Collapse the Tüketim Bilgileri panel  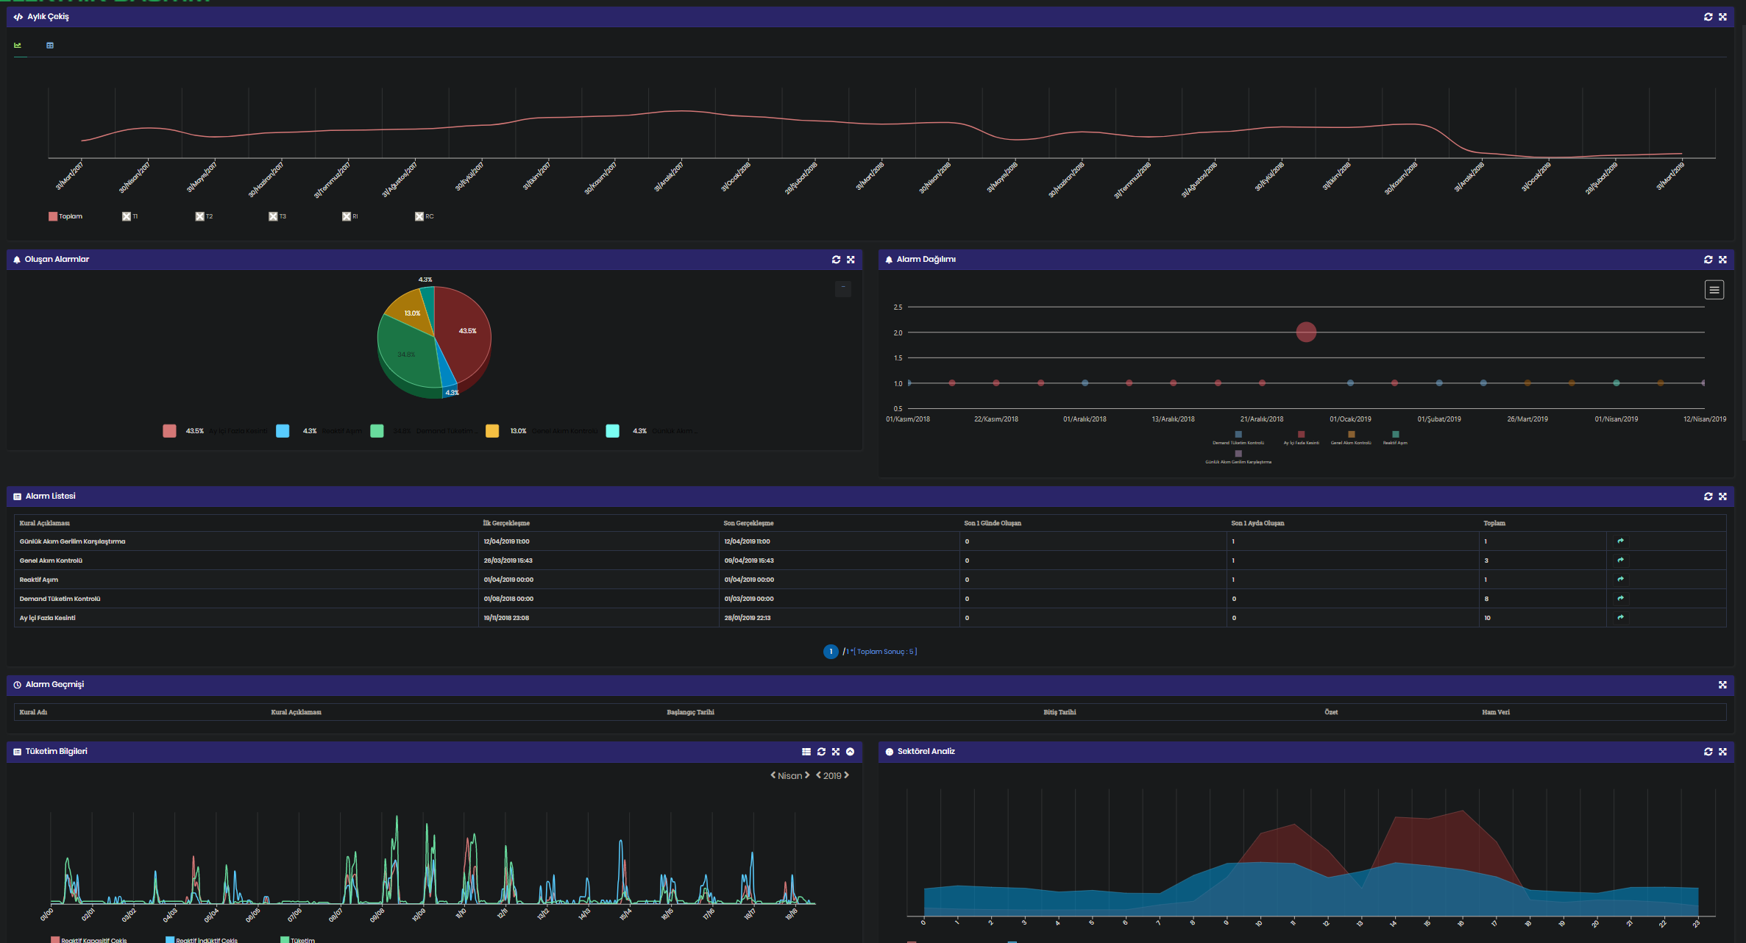[x=850, y=752]
